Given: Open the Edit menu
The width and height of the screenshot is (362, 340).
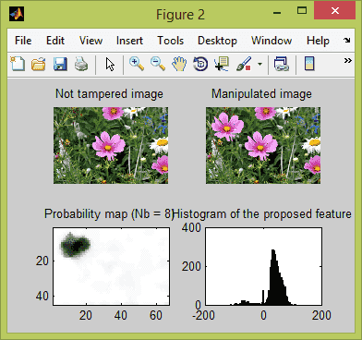Looking at the screenshot, I should pos(55,41).
